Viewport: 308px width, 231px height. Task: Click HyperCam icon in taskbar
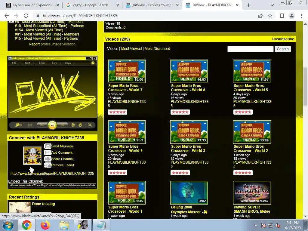pyautogui.click(x=83, y=225)
